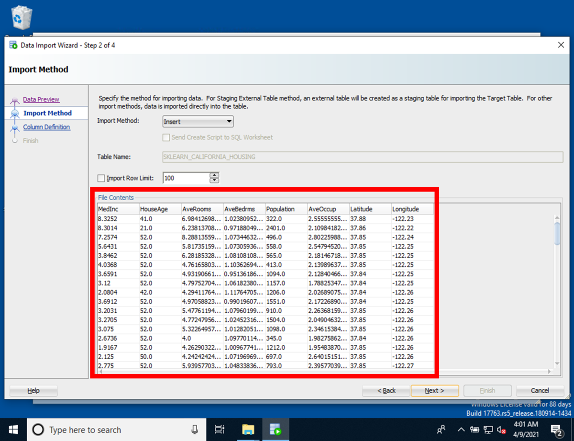Increase the row limit with the up arrow
Viewport: 574px width, 441px height.
[x=214, y=175]
